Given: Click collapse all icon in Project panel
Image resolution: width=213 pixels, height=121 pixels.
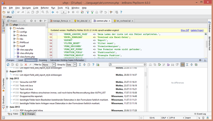Looking at the screenshot, I should (x=35, y=21).
